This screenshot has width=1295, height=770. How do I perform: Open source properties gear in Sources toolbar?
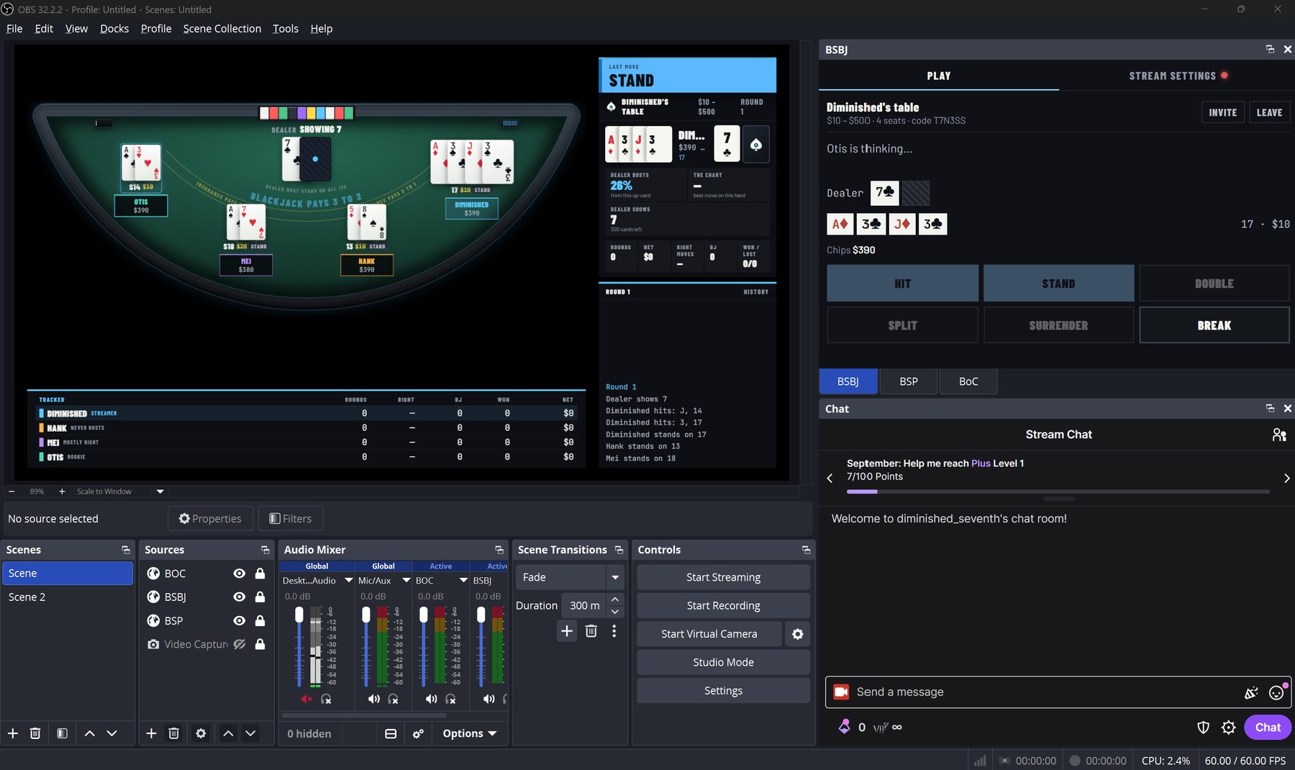tap(201, 733)
